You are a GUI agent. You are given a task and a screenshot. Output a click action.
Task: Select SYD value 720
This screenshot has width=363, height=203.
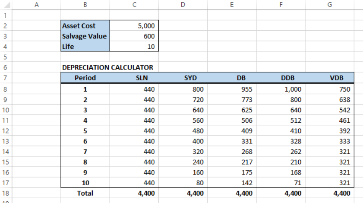pos(183,100)
